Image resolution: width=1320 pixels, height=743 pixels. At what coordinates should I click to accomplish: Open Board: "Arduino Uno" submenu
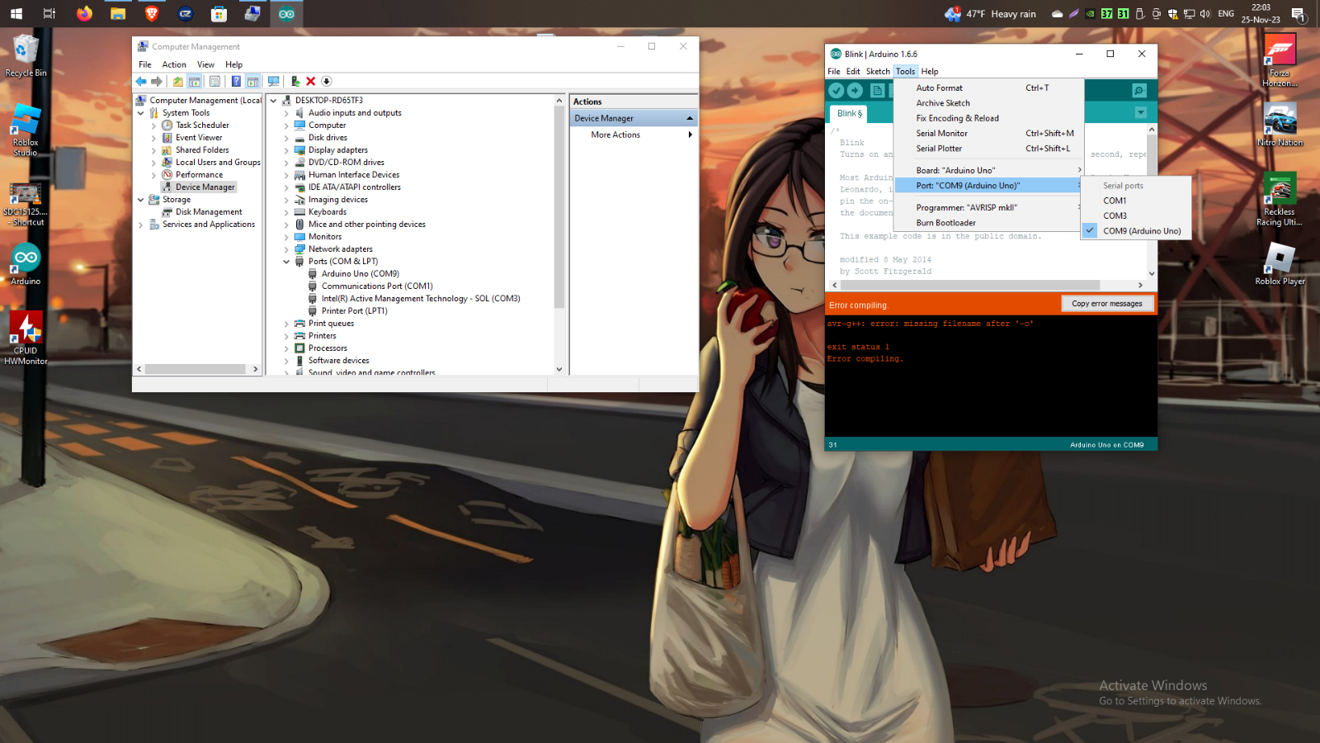coord(988,170)
